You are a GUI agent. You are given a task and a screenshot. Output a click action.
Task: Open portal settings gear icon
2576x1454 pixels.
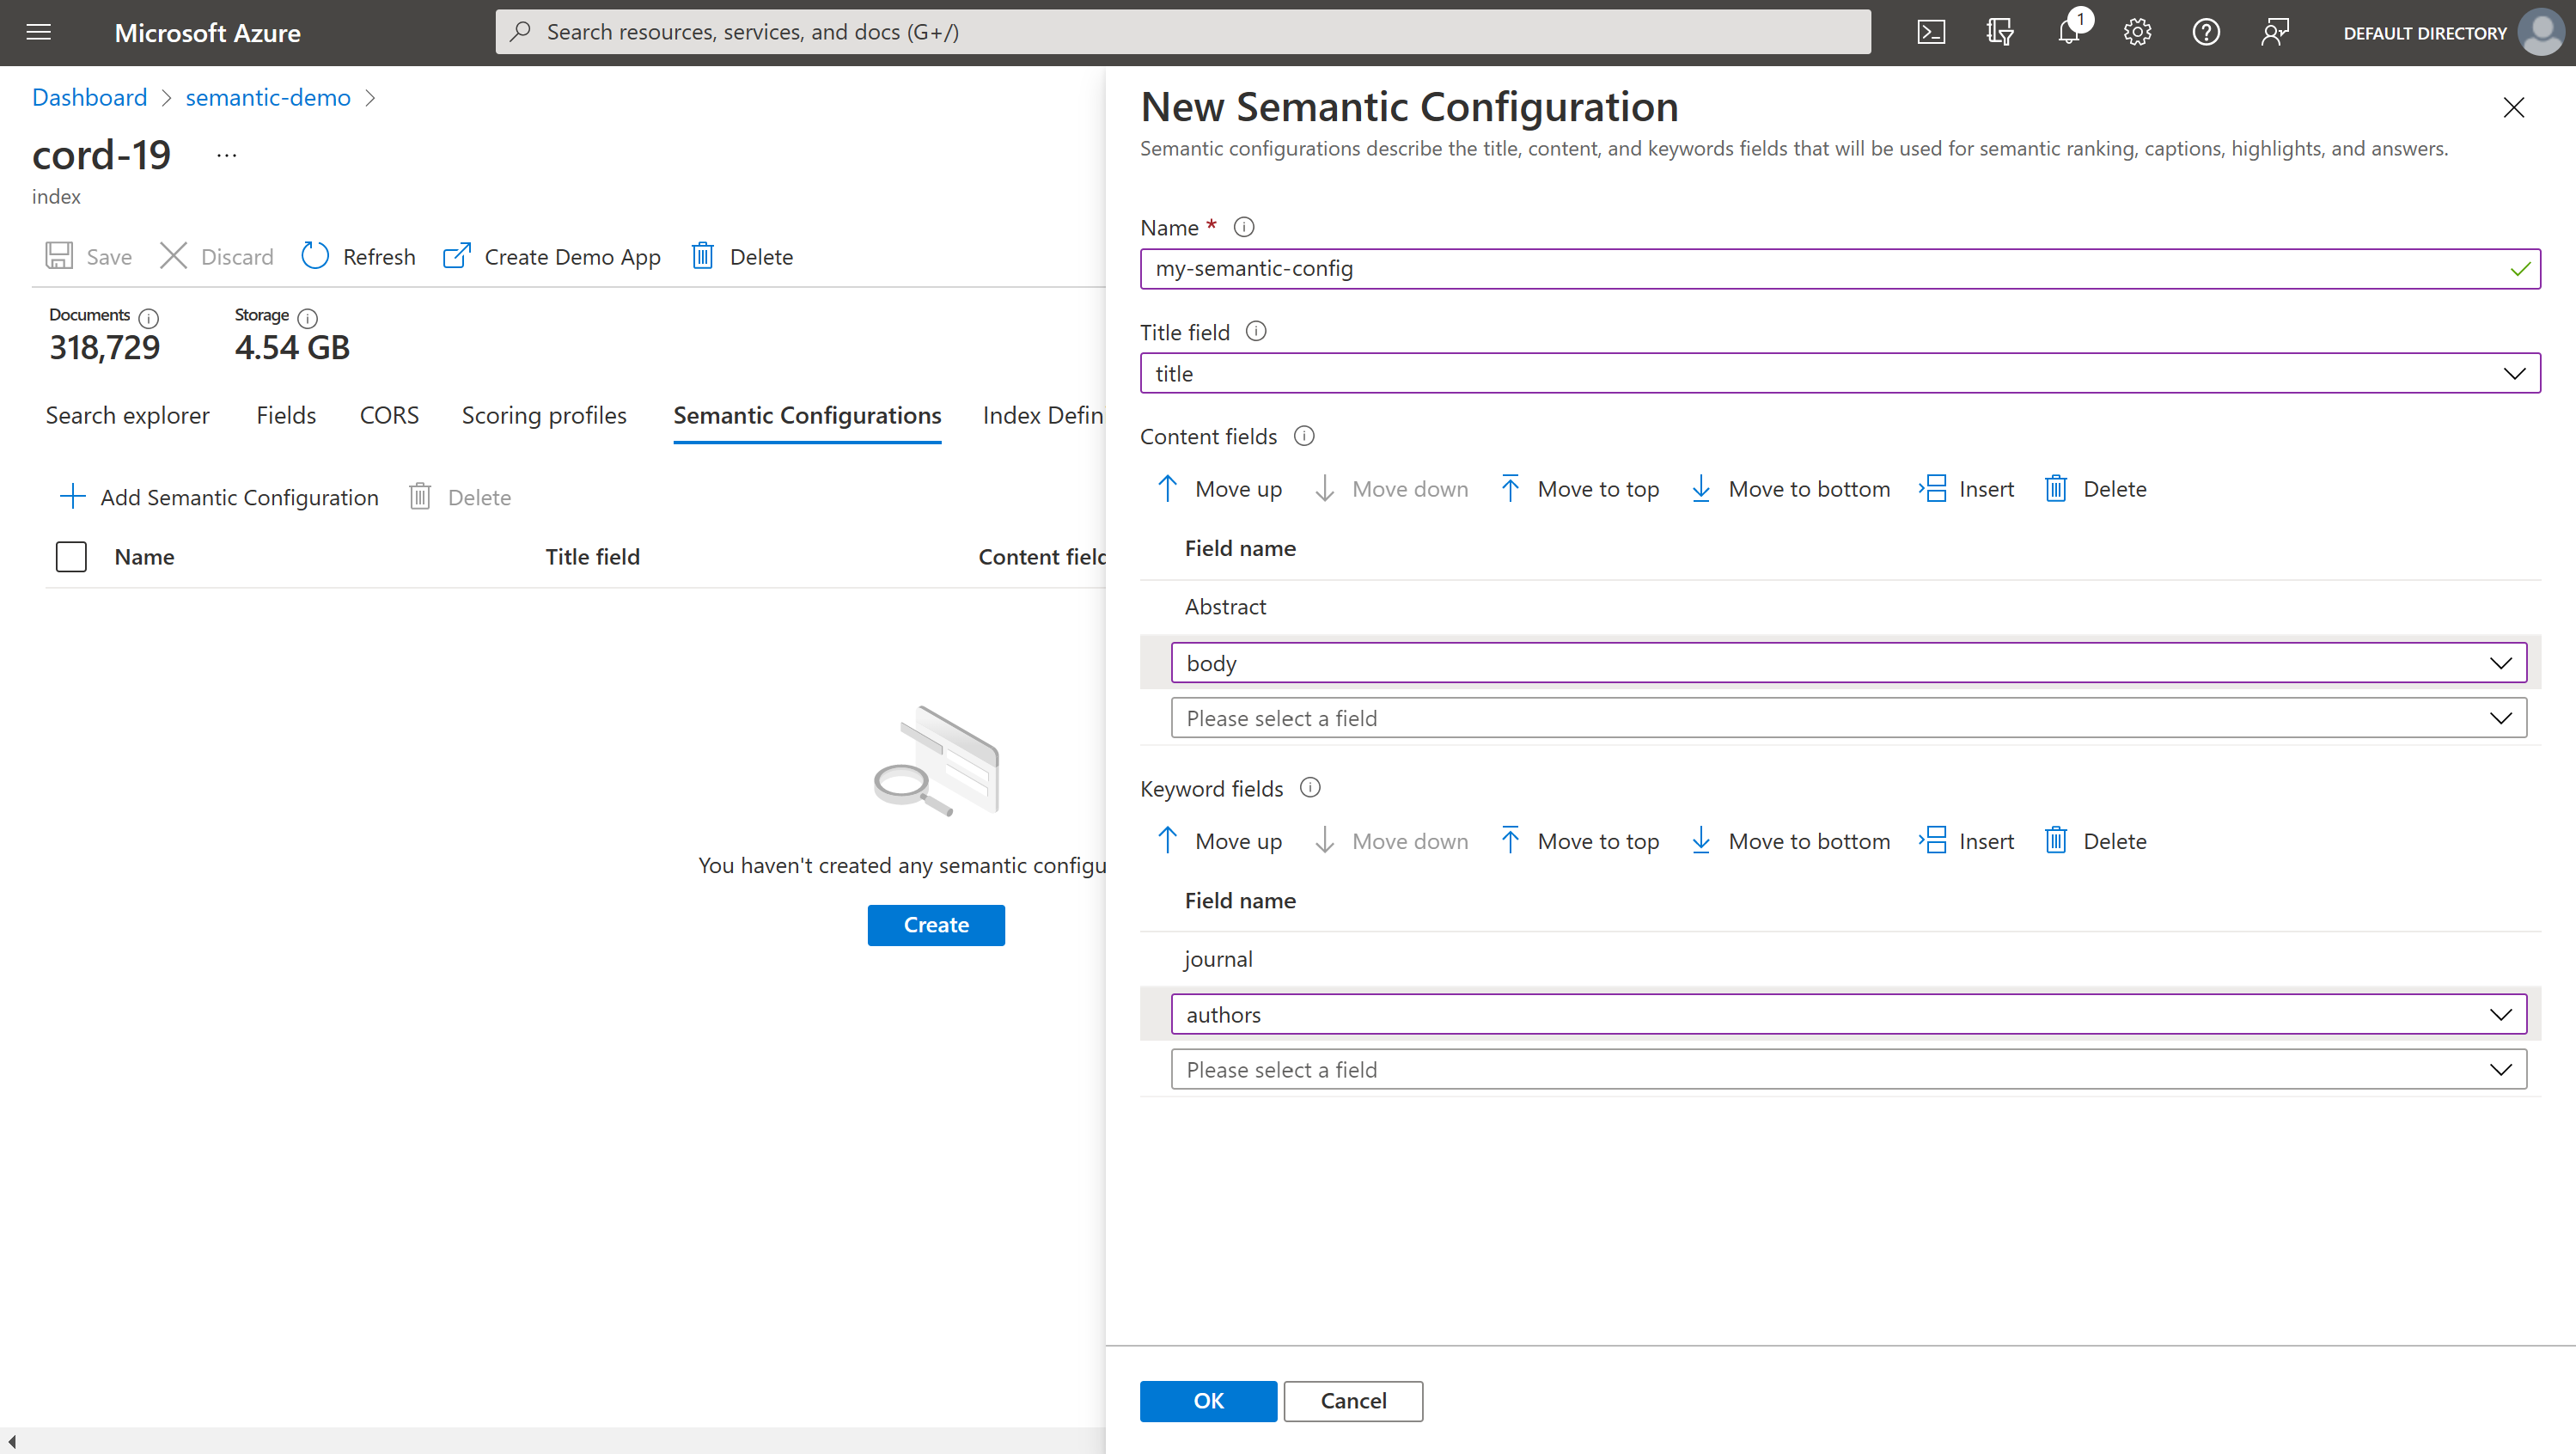click(2137, 32)
